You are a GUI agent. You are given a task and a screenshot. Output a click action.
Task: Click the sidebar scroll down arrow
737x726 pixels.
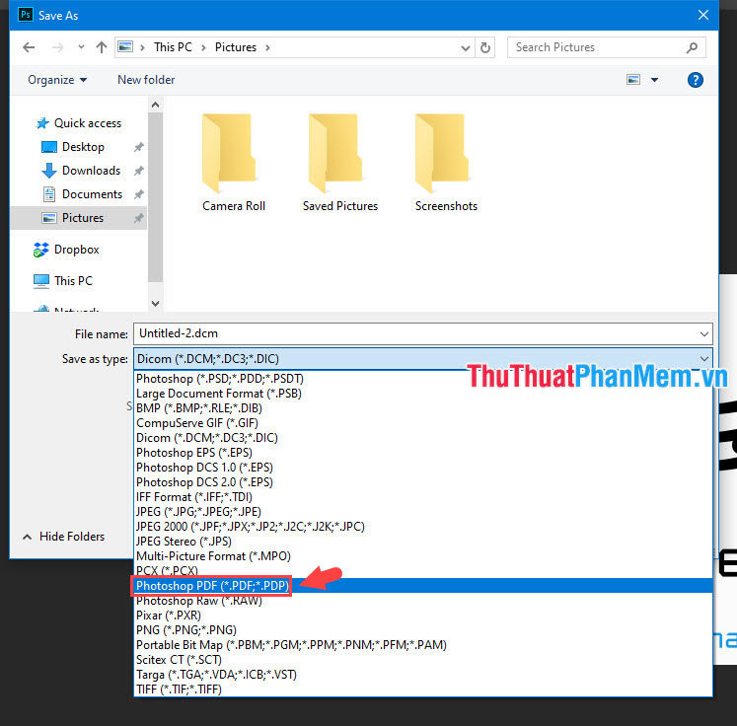point(155,304)
